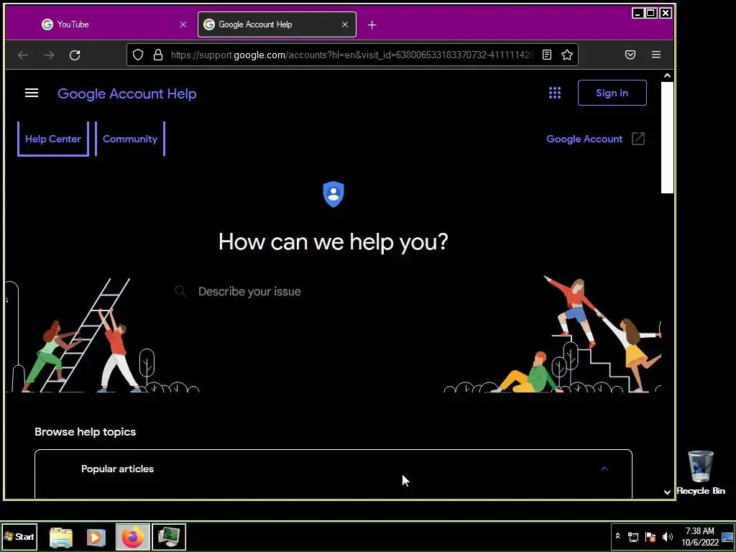This screenshot has height=552, width=736.
Task: Open File Explorer from the taskbar
Action: pyautogui.click(x=61, y=537)
